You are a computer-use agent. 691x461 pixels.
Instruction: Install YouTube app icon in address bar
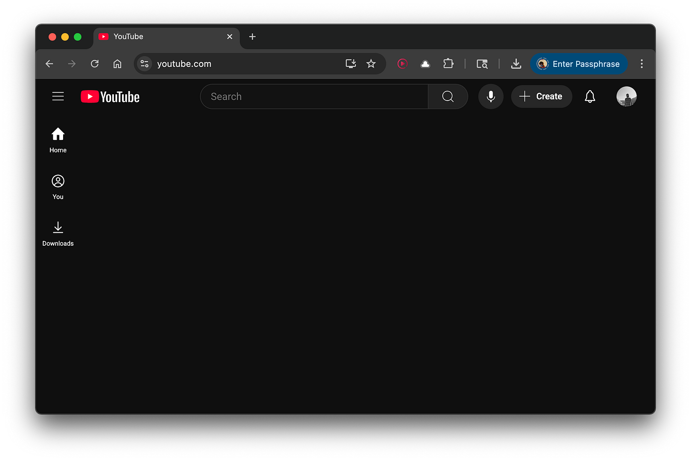[351, 64]
